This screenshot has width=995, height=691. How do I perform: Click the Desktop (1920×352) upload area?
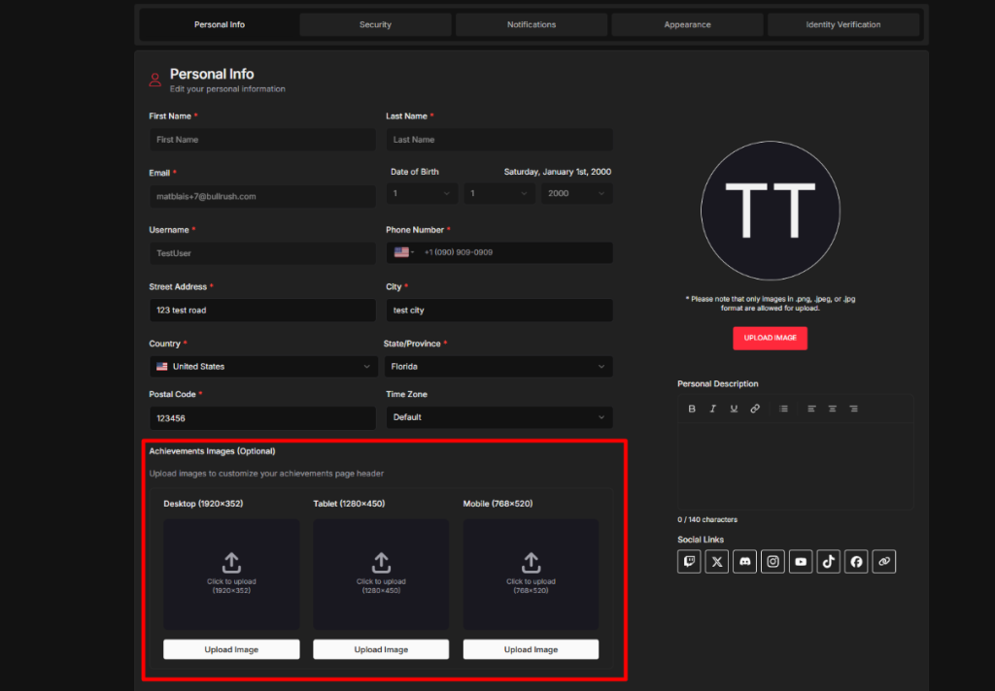[x=231, y=575]
